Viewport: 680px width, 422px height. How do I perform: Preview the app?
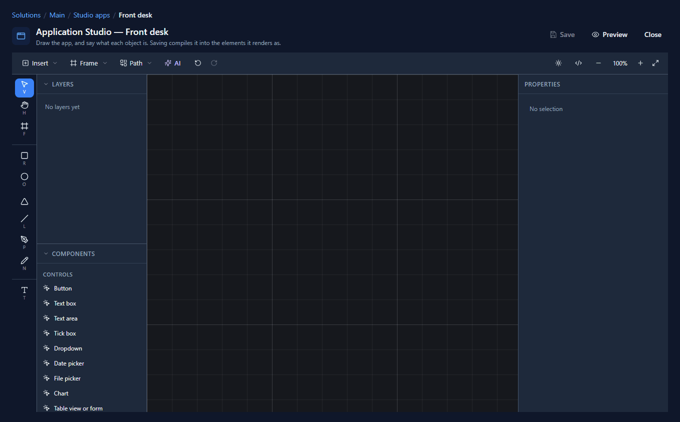(x=609, y=34)
